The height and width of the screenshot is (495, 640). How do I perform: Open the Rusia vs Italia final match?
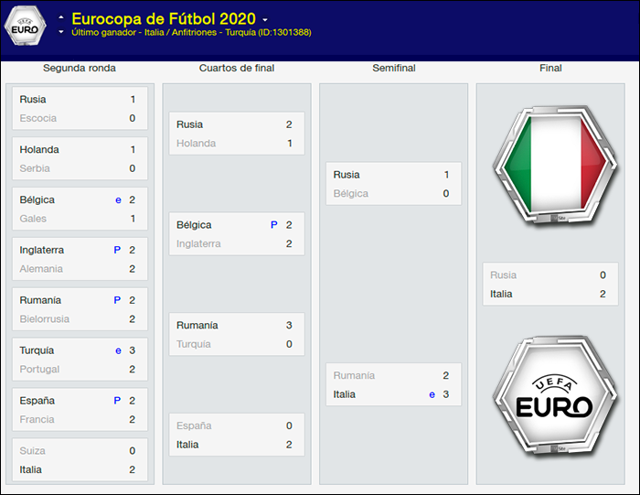pyautogui.click(x=550, y=285)
